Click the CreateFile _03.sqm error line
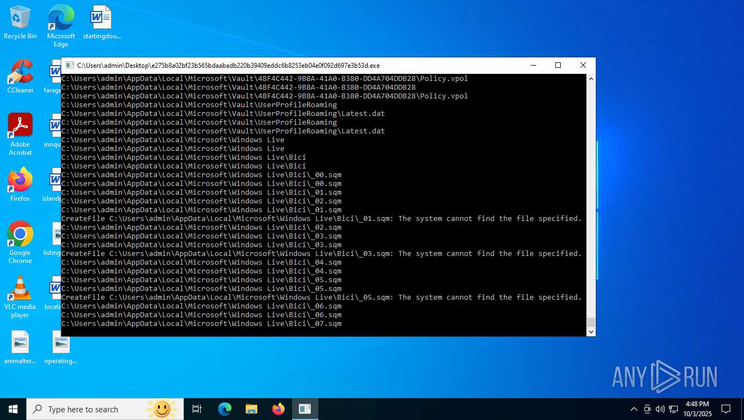 click(321, 254)
